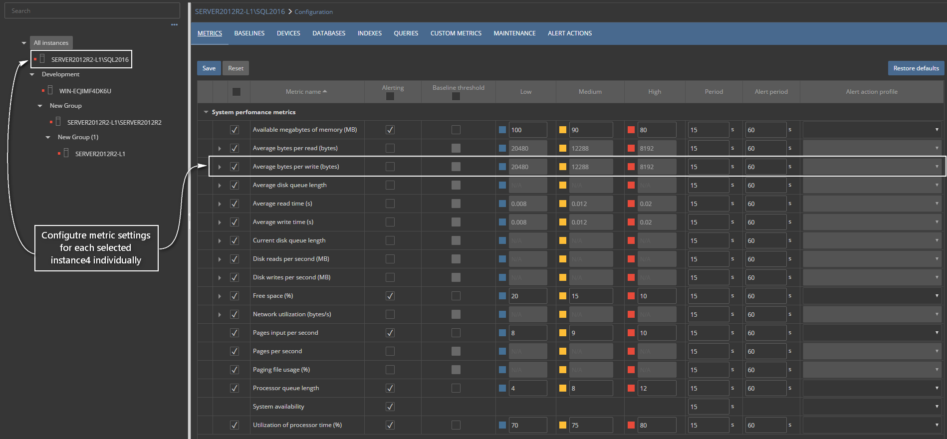Click the SERVER2012R2-L1 server icon under New Group (1)
The image size is (947, 439).
tap(66, 153)
